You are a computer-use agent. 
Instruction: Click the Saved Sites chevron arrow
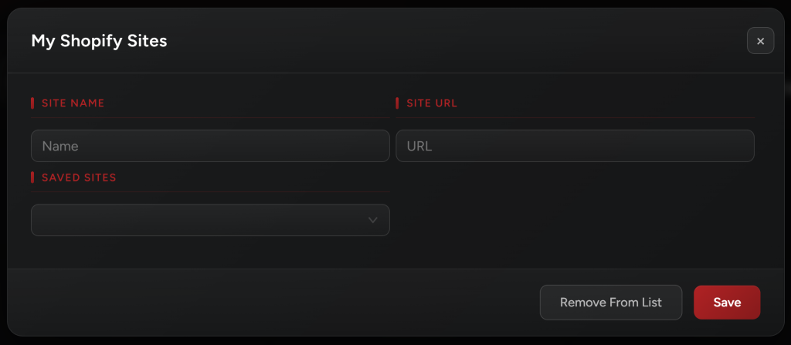point(373,220)
